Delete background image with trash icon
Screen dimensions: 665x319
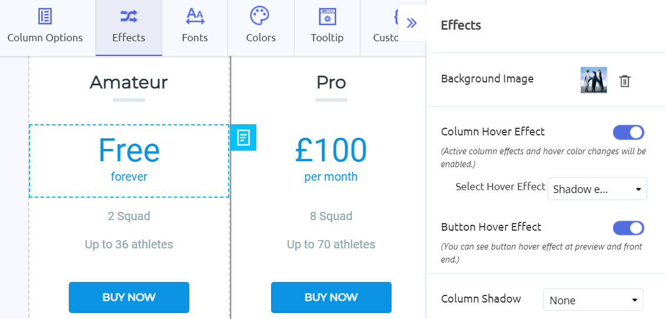pyautogui.click(x=624, y=81)
